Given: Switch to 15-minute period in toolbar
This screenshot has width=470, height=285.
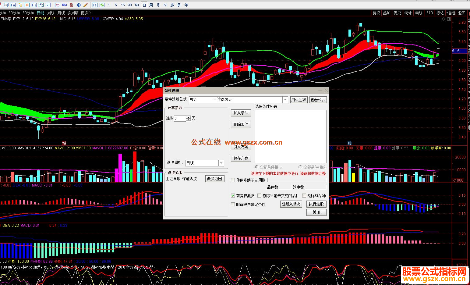Looking at the screenshot, I should (123, 5).
